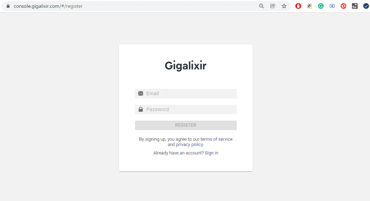
Task: Focus the Email input field
Action: pyautogui.click(x=186, y=93)
